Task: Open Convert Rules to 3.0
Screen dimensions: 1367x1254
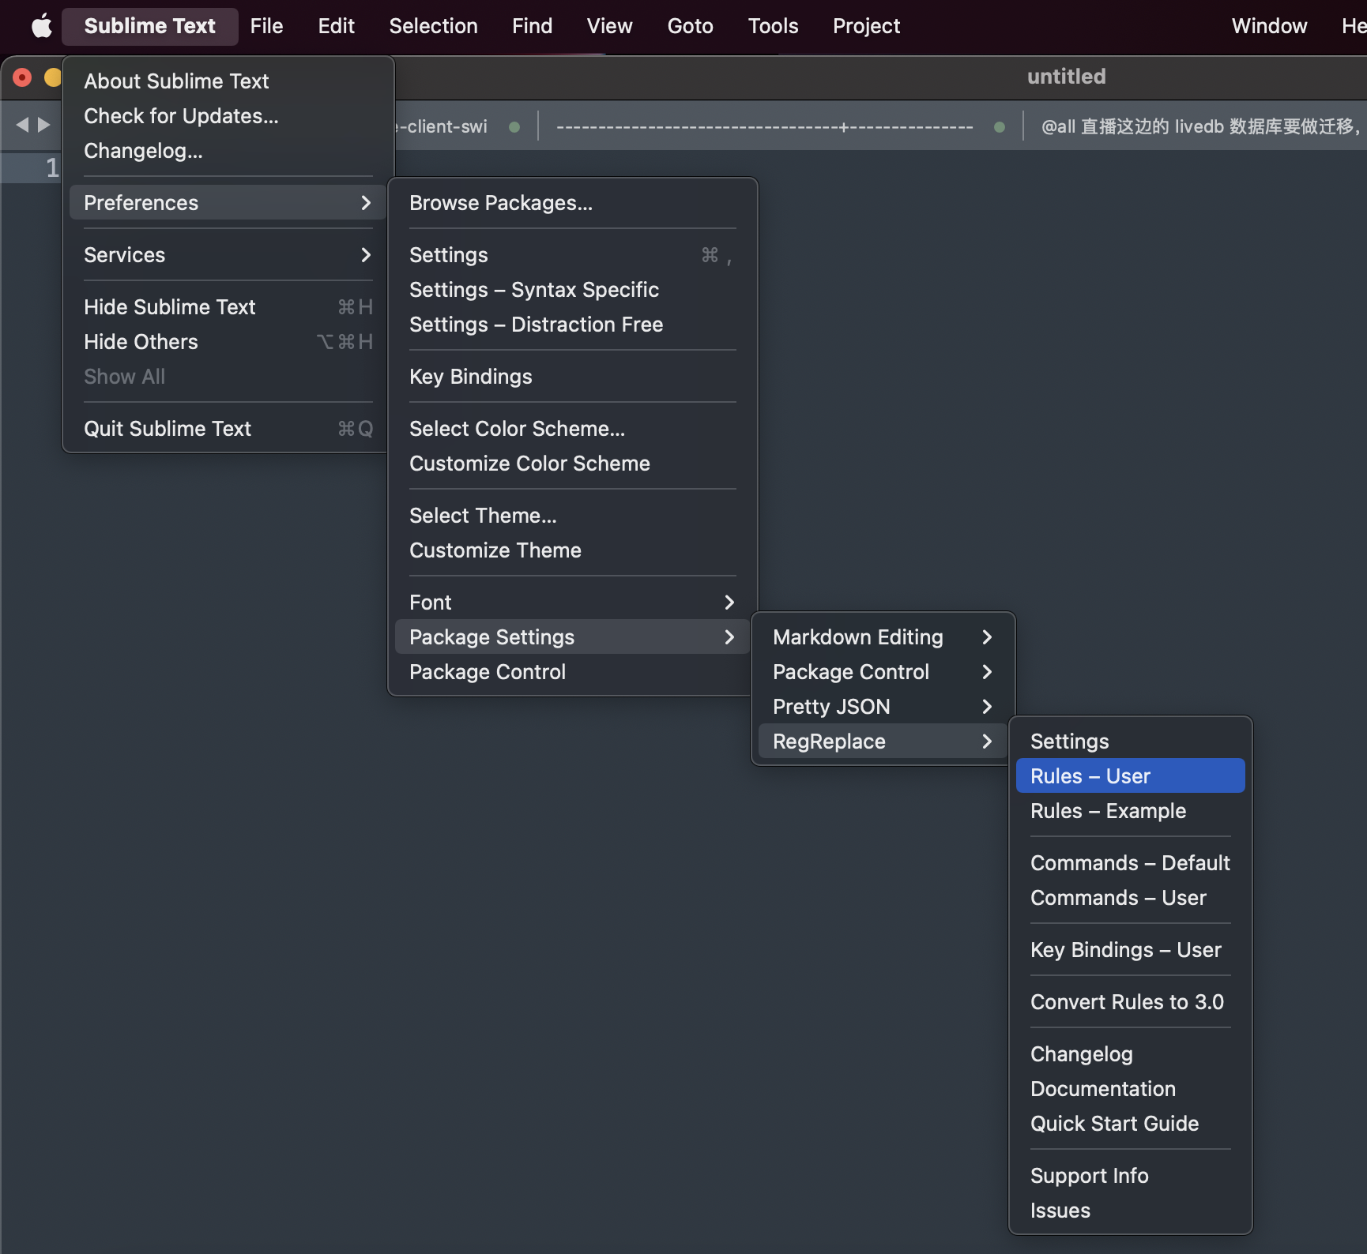Action: tap(1127, 1002)
